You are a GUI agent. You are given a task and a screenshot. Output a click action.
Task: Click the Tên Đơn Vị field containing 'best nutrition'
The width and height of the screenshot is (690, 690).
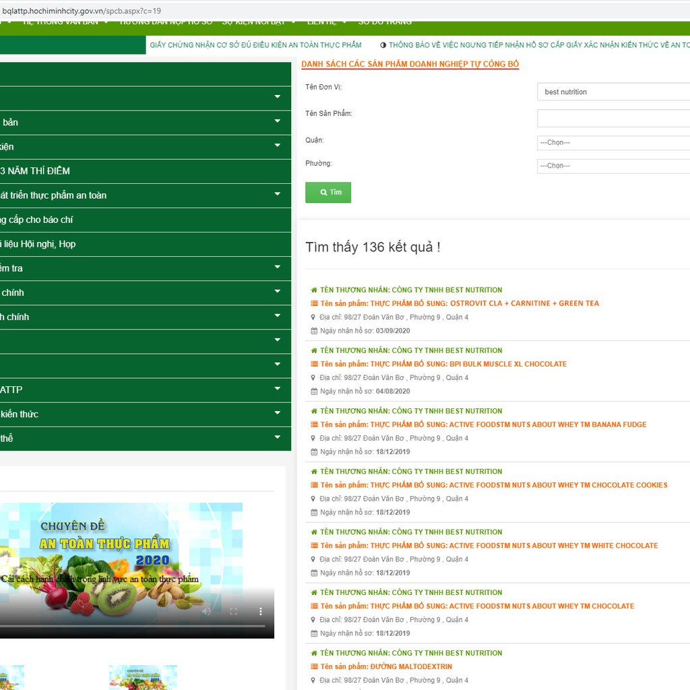point(613,92)
